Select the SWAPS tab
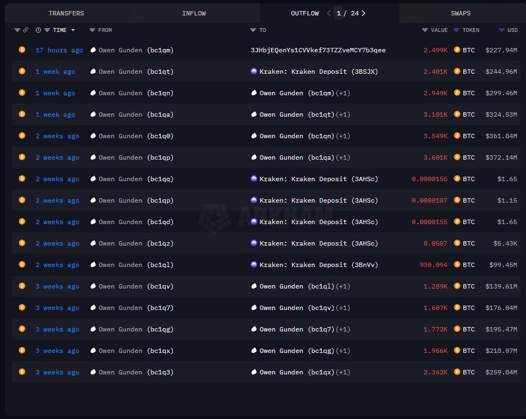This screenshot has height=419, width=526. click(x=460, y=13)
